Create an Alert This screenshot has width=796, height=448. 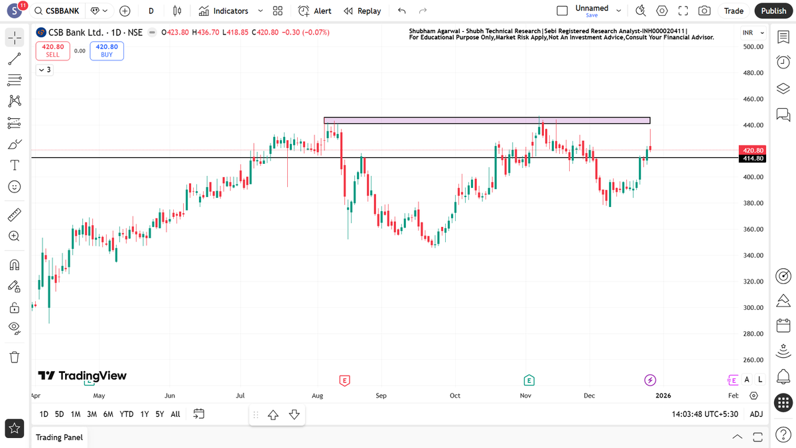tap(315, 11)
